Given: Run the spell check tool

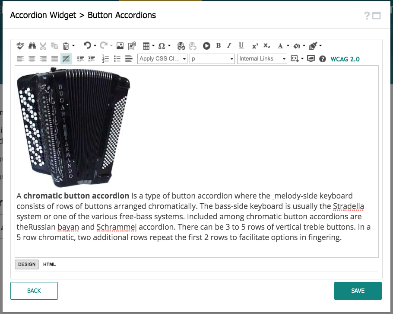Looking at the screenshot, I should tap(20, 45).
